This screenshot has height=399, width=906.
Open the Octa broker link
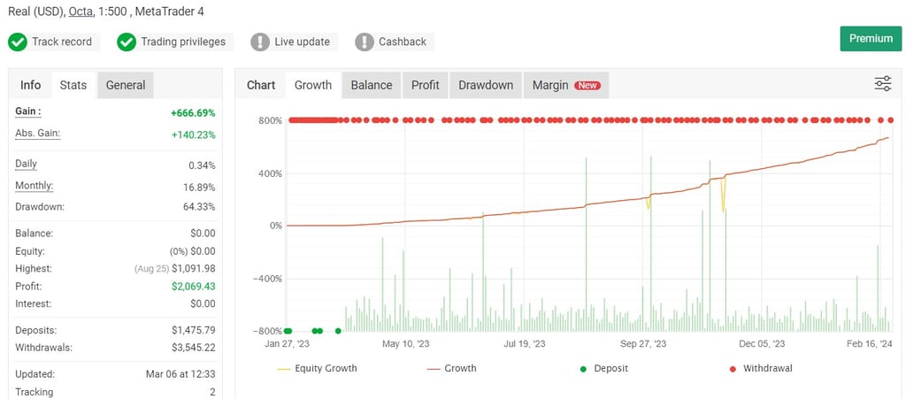[x=81, y=11]
